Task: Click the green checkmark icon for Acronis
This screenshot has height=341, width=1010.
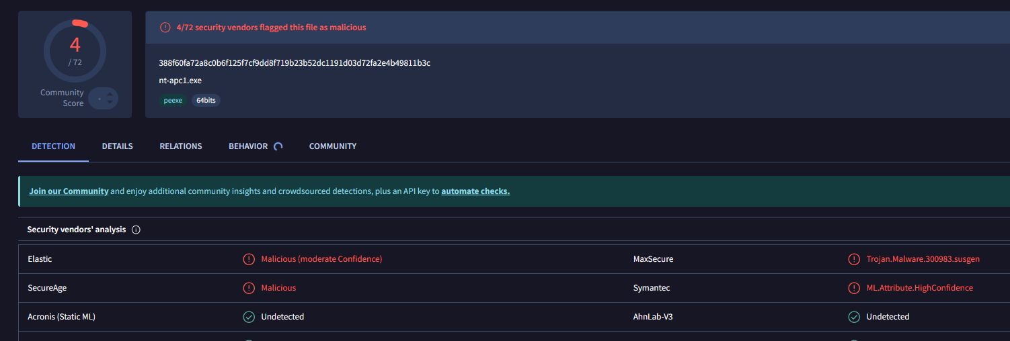Action: tap(249, 317)
